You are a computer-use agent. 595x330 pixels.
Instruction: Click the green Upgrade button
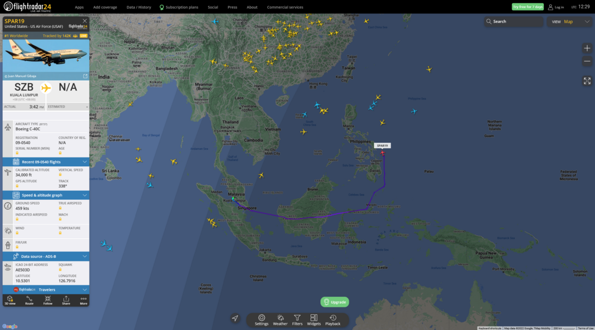point(335,302)
